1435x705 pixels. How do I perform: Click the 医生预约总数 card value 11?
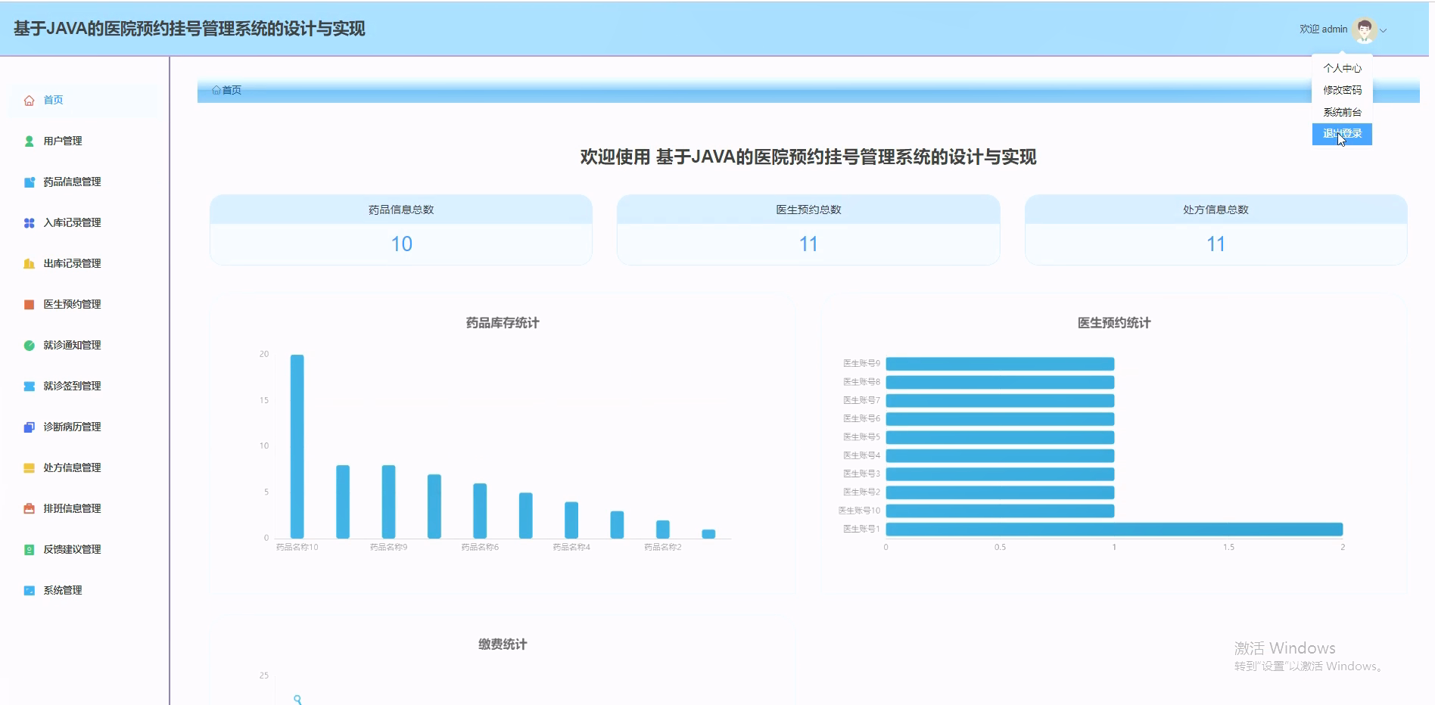tap(808, 244)
